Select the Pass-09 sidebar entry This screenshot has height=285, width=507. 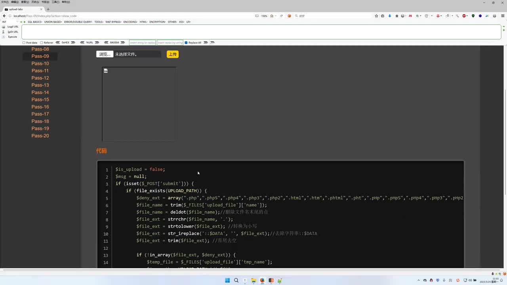pos(40,56)
